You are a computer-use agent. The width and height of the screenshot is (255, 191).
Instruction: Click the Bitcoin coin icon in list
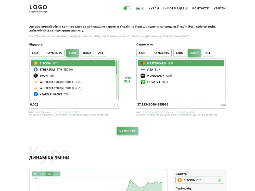(36, 63)
